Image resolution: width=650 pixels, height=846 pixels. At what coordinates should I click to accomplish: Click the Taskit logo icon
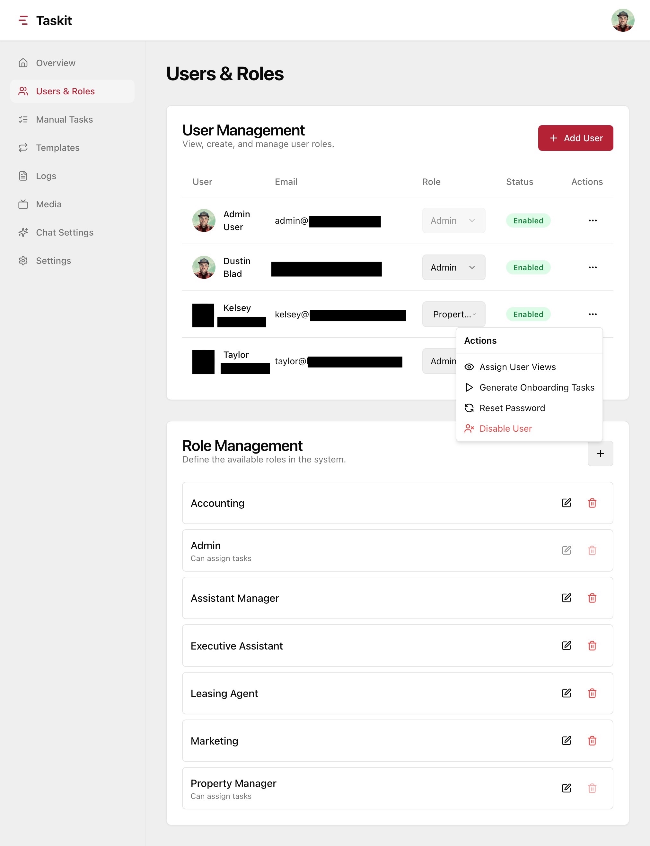tap(23, 20)
